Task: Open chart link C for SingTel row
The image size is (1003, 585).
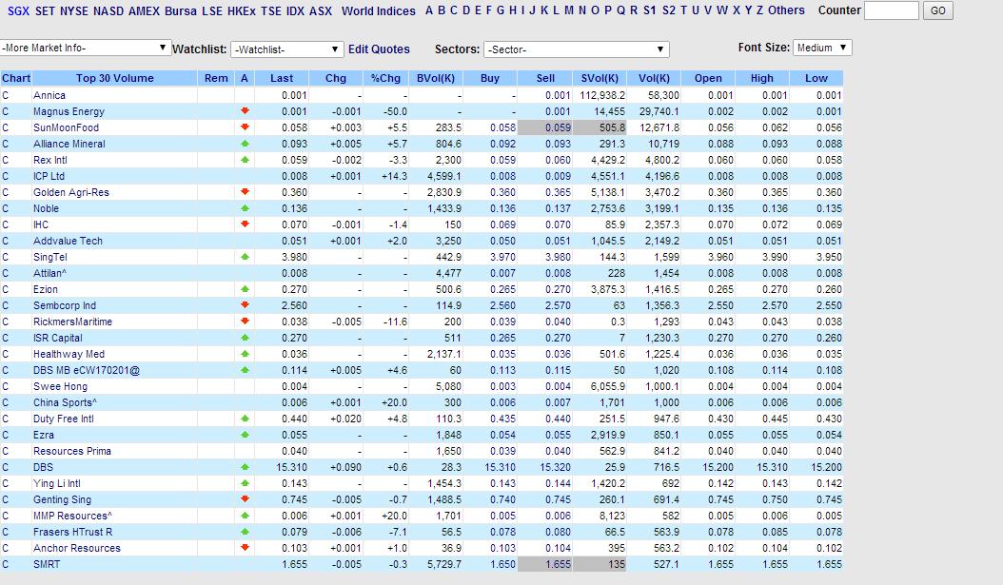Action: pyautogui.click(x=5, y=257)
